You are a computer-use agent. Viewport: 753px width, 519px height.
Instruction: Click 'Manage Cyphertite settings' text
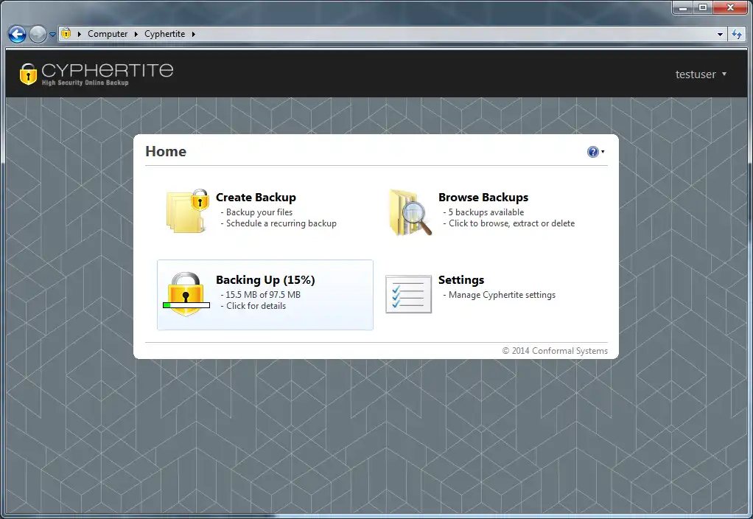point(502,295)
